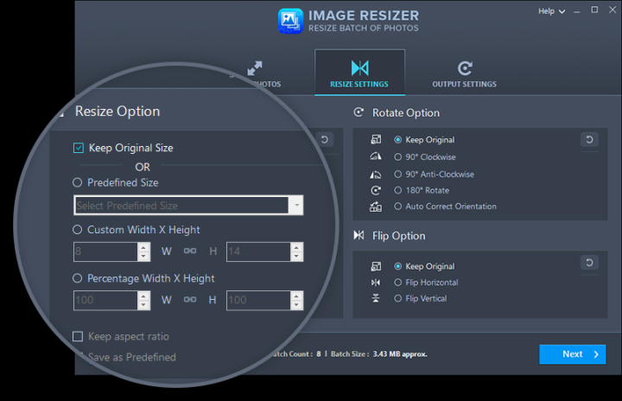Click the Resize Settings flip icon
The height and width of the screenshot is (401, 622).
click(x=359, y=68)
